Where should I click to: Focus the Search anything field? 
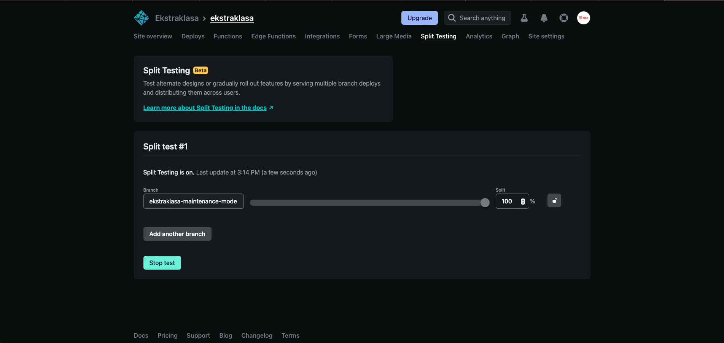tap(477, 18)
